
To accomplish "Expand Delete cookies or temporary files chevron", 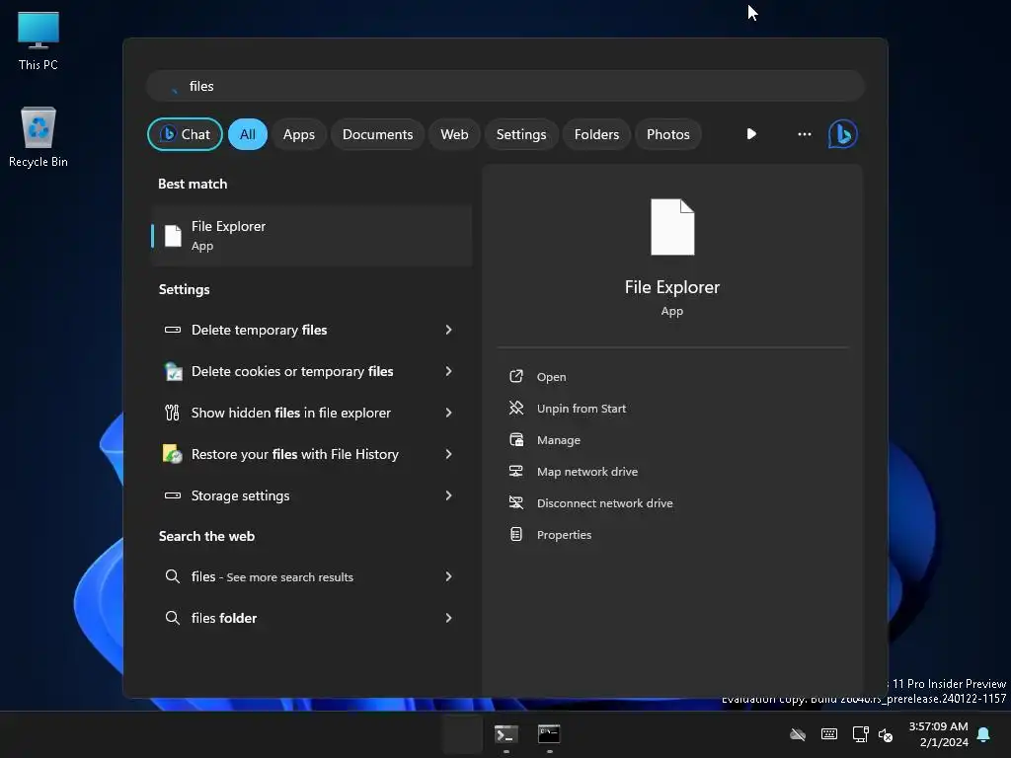I will 449,371.
